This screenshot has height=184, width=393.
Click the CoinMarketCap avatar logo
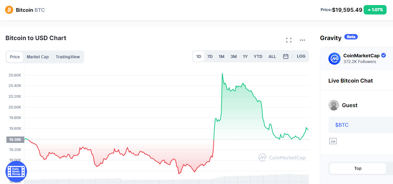[334, 59]
